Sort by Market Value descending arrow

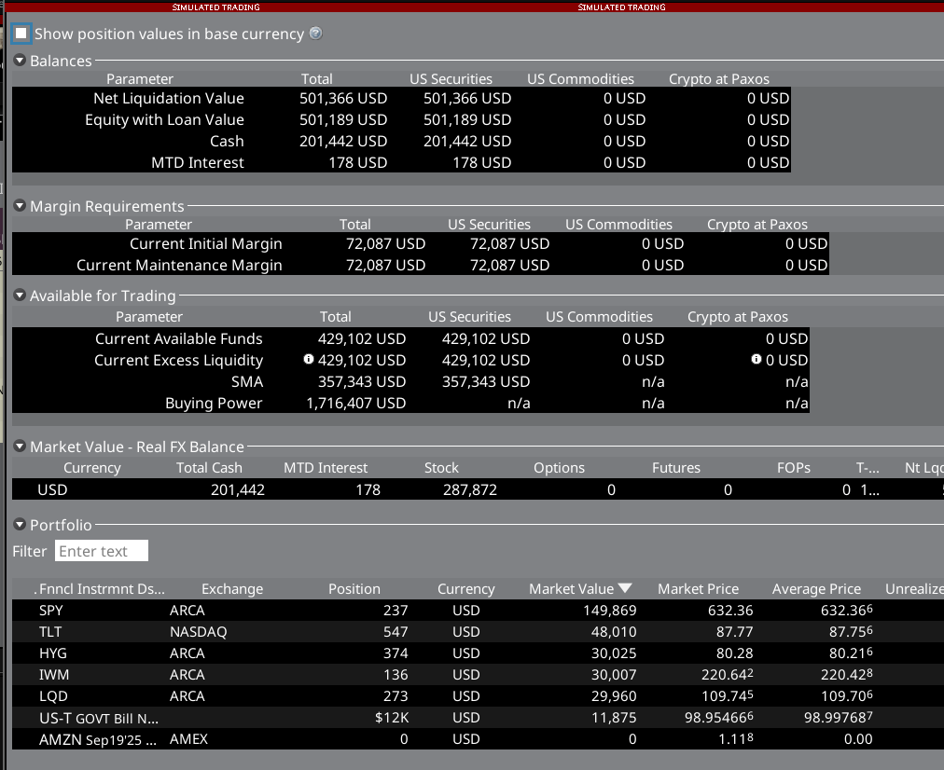click(625, 588)
